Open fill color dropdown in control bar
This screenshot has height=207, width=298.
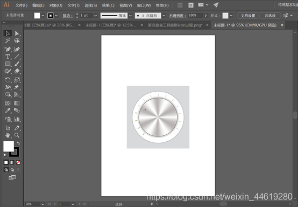(43, 16)
